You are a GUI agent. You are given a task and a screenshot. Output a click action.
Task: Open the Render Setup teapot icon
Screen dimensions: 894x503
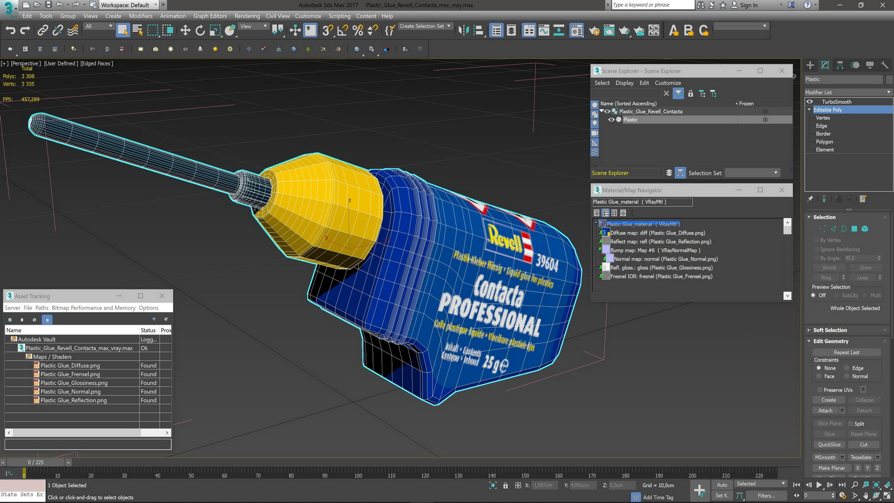click(x=594, y=31)
